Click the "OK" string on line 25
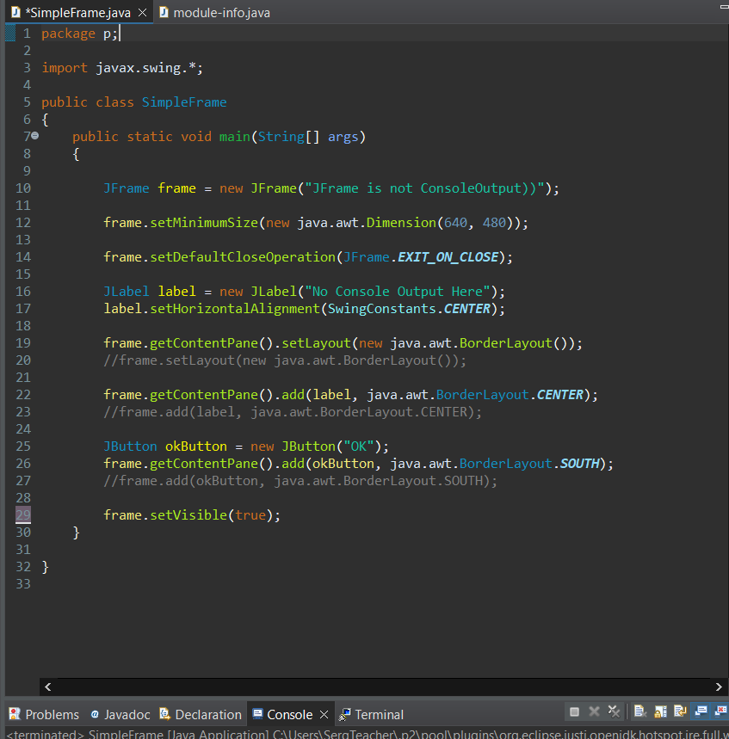Viewport: 729px width, 739px height. [358, 446]
